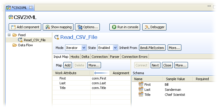The height and width of the screenshot is (108, 217).
Task: Click the Title schema attribute icon
Action: coord(141,94)
